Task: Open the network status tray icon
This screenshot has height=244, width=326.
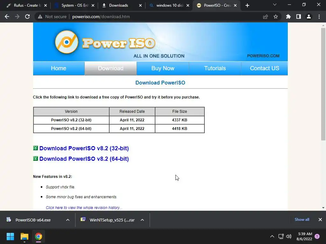Action: (281, 236)
